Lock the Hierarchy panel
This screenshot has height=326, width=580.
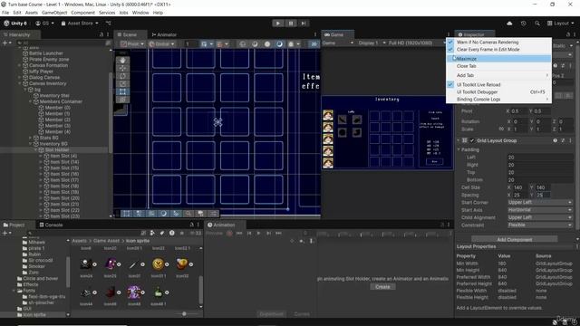pos(101,34)
